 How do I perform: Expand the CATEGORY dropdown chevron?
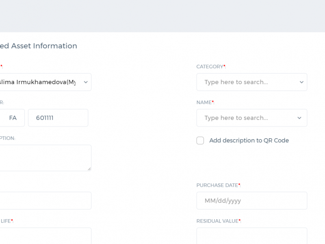point(301,82)
